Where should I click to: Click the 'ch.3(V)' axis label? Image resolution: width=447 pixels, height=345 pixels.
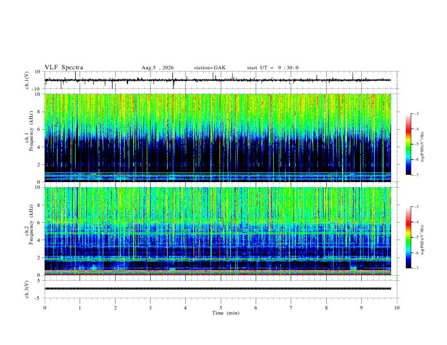point(27,289)
